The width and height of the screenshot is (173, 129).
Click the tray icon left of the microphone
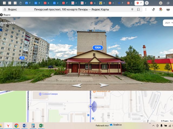(x=157, y=126)
